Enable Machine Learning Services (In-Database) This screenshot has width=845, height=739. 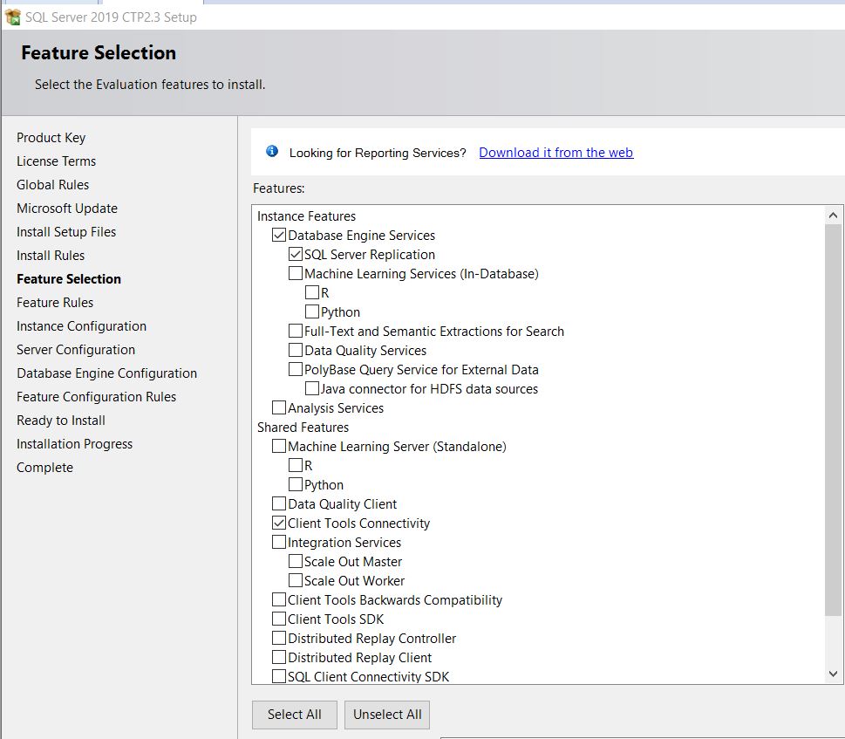click(296, 274)
